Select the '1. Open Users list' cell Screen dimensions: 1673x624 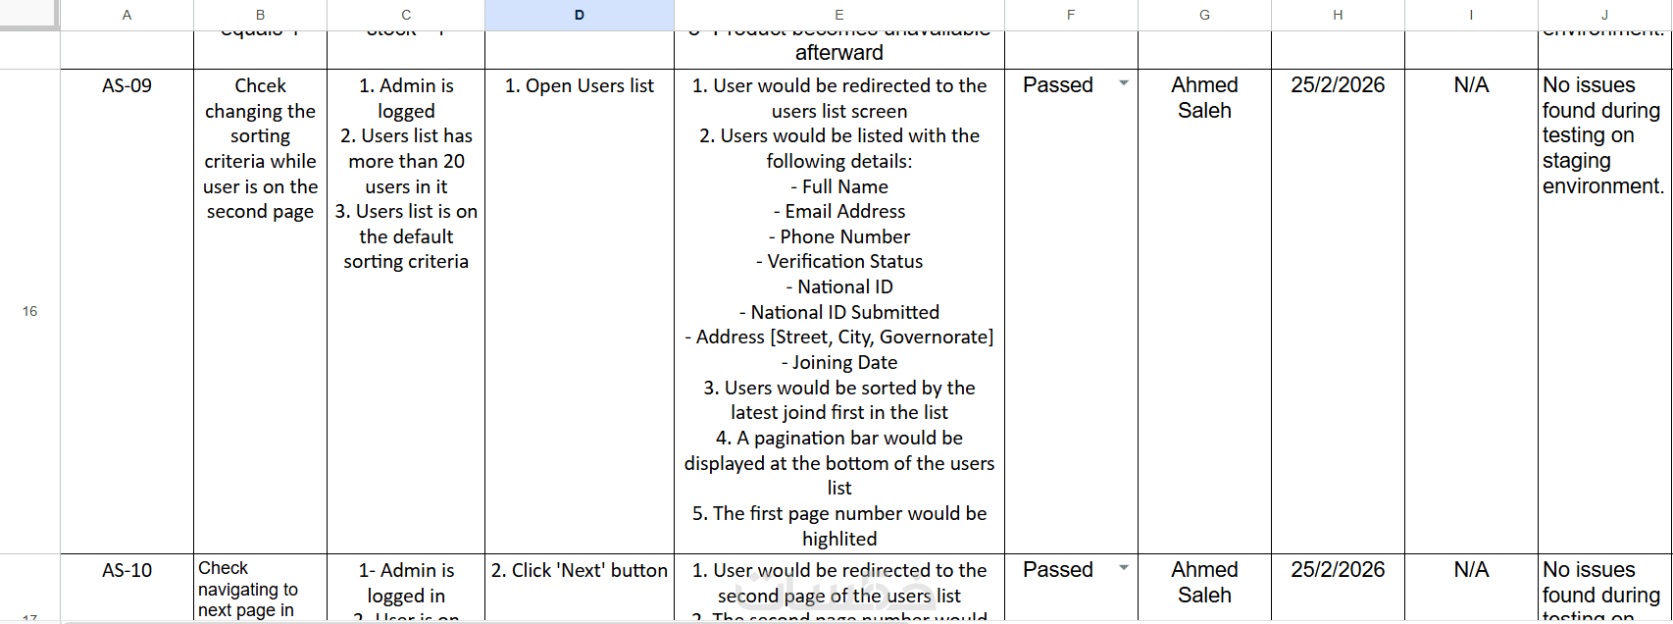580,311
